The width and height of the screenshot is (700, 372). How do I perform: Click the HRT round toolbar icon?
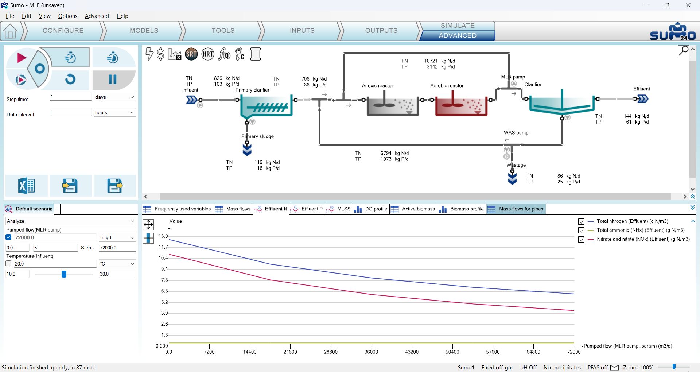pos(208,54)
